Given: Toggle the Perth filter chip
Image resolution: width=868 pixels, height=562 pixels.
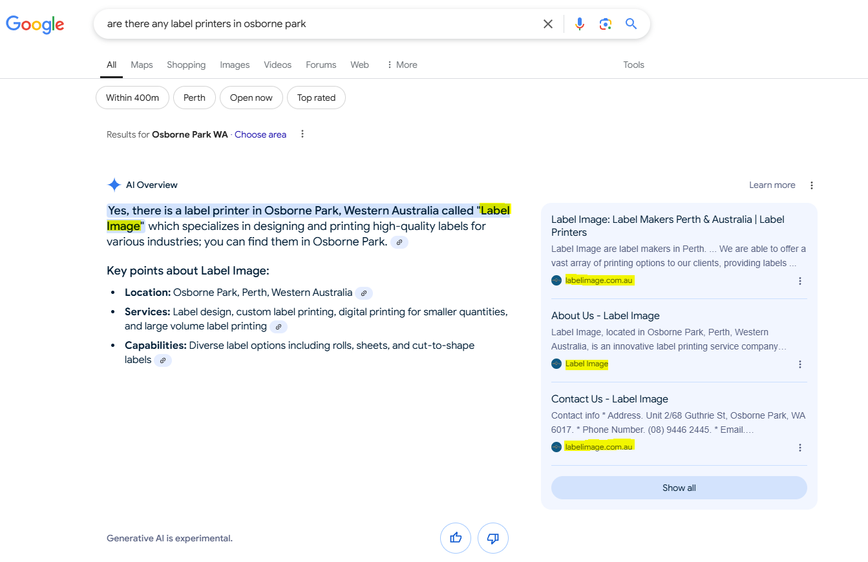Looking at the screenshot, I should click(x=195, y=98).
